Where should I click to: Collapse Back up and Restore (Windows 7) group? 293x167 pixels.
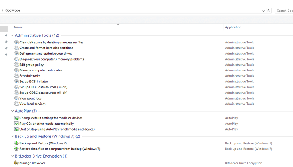[x=12, y=136]
